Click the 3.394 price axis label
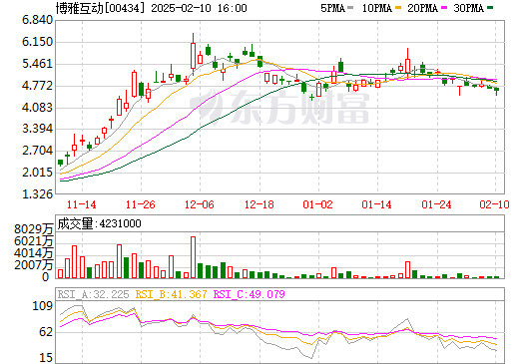 pos(38,129)
